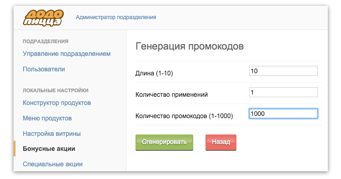
Task: Go to Пользователи section
Action: 44,69
